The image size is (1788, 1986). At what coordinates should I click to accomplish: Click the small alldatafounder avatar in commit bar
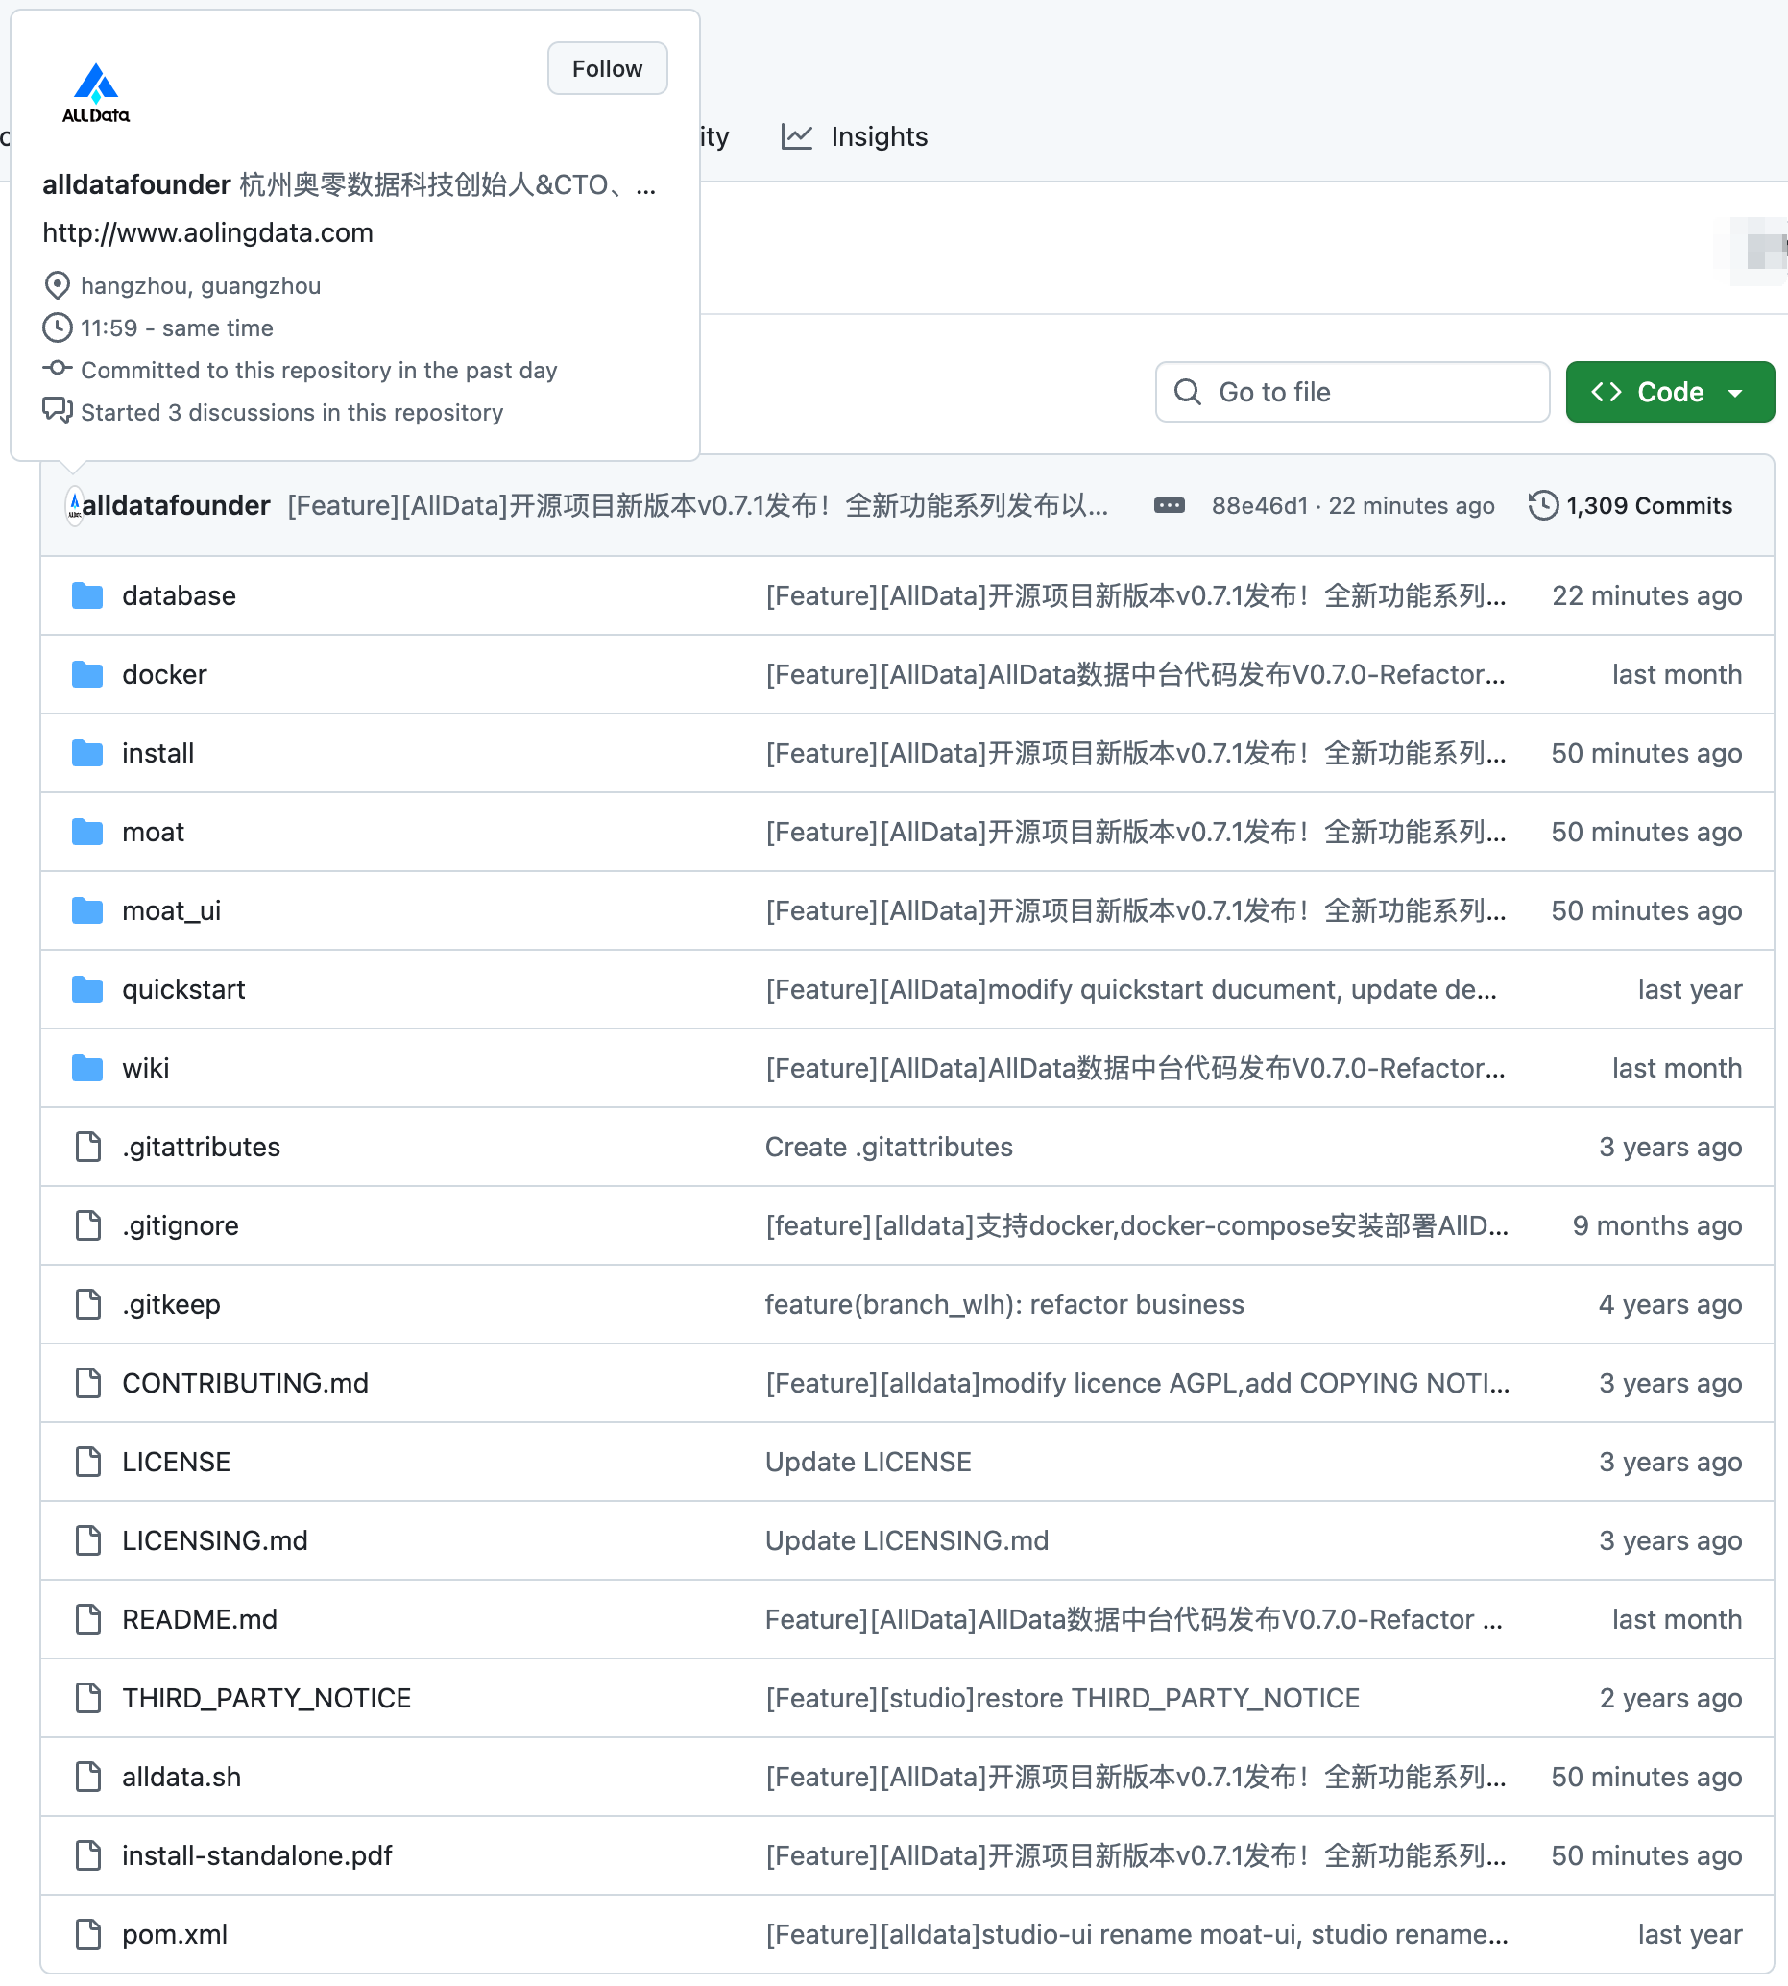[x=75, y=505]
